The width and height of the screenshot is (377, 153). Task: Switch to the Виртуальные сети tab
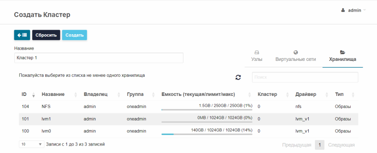[295, 56]
